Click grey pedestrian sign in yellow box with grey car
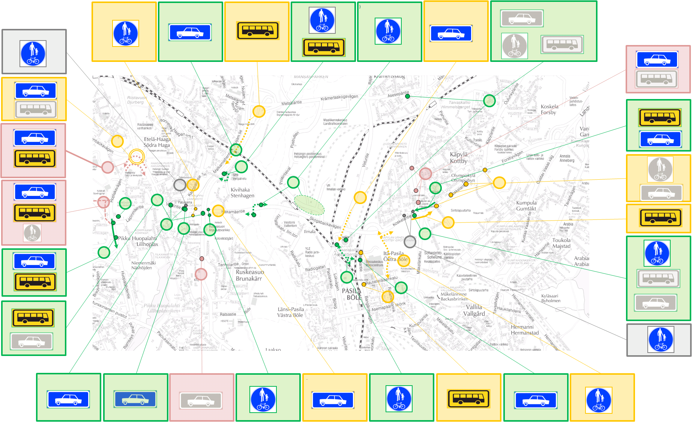The image size is (692, 422). pyautogui.click(x=660, y=170)
